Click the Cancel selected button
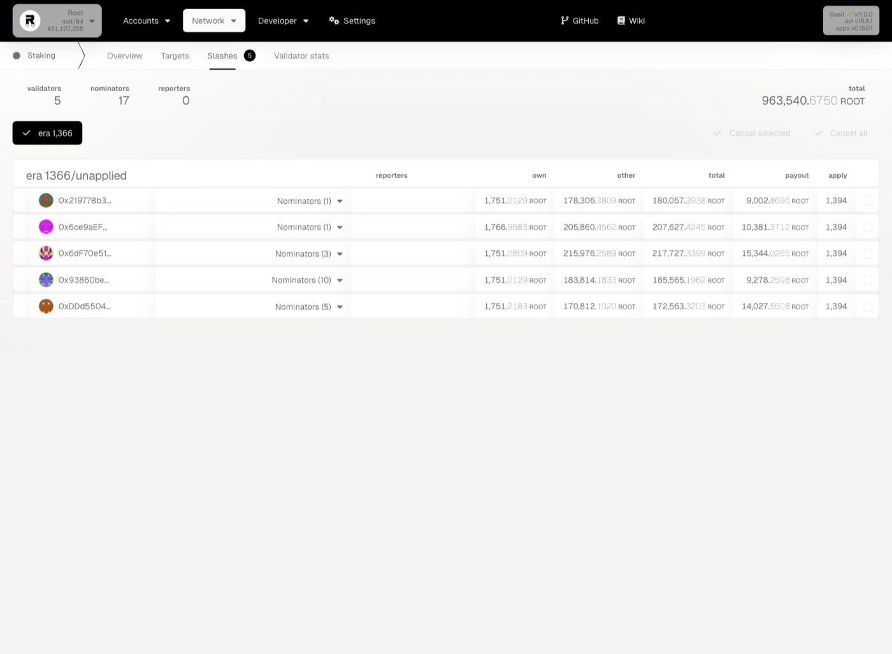 [x=752, y=133]
